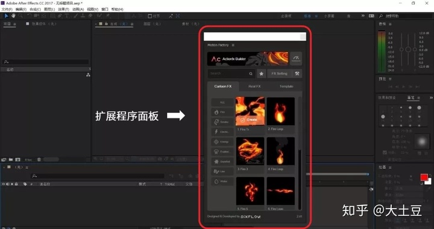
Task: Select the white background color swatch
Action: pos(429,182)
